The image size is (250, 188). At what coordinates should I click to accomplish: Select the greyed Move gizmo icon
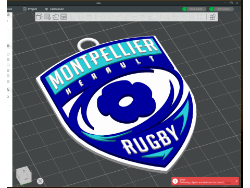pyautogui.click(x=103, y=17)
